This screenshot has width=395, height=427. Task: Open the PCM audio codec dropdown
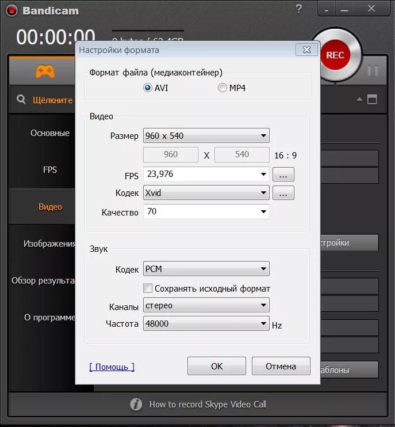click(206, 269)
